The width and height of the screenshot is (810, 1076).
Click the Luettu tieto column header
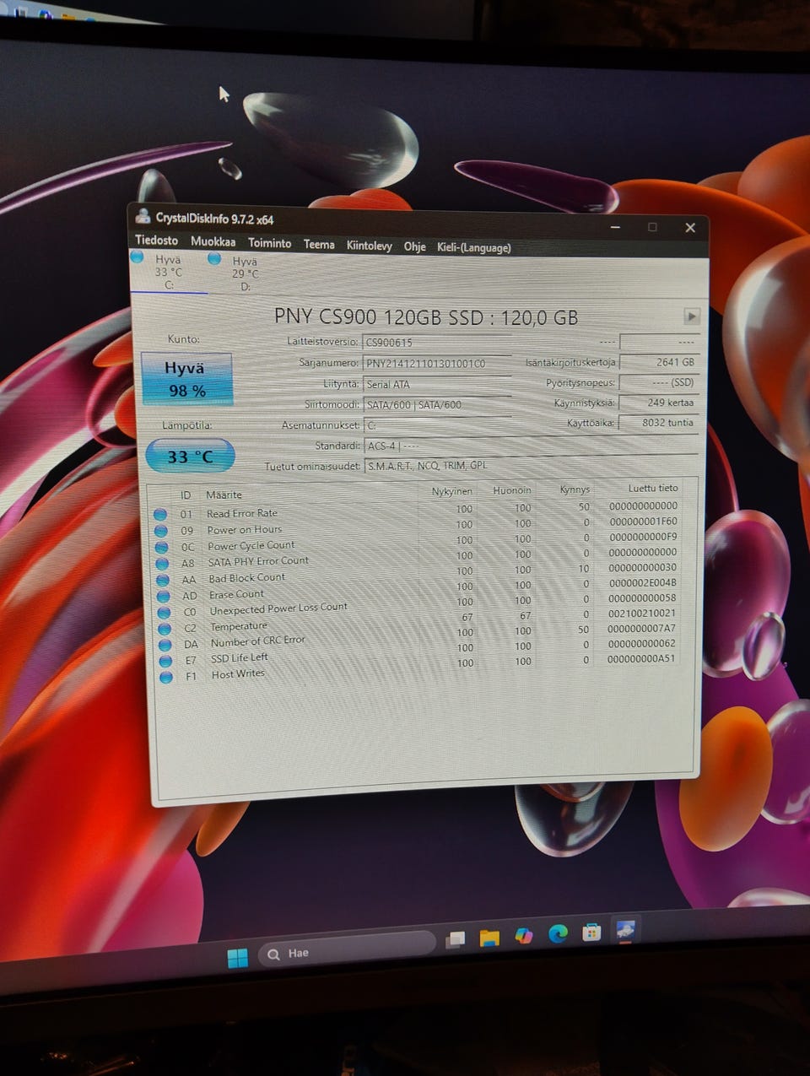(653, 488)
